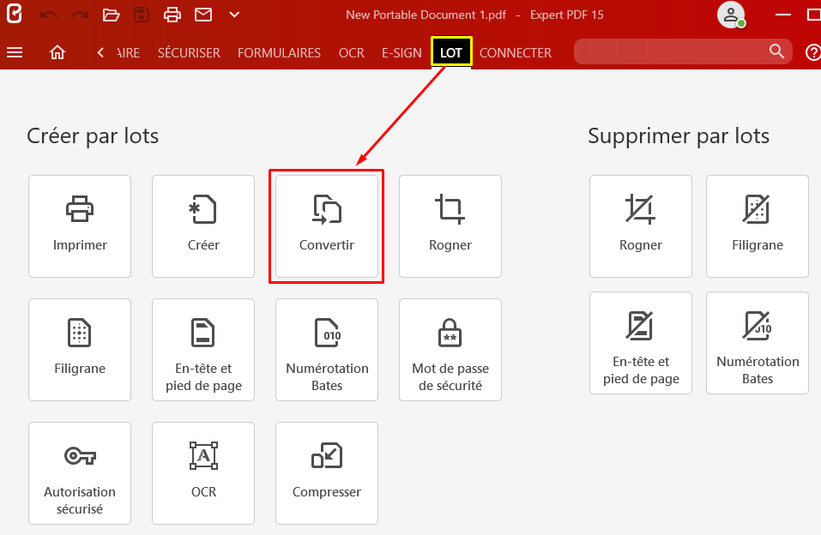Image resolution: width=821 pixels, height=535 pixels.
Task: Click the 'Créer par lots' heading
Action: point(93,136)
